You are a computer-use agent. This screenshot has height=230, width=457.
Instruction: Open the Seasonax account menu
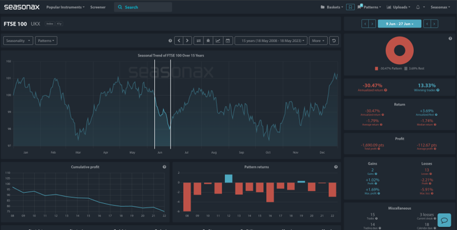(x=441, y=7)
